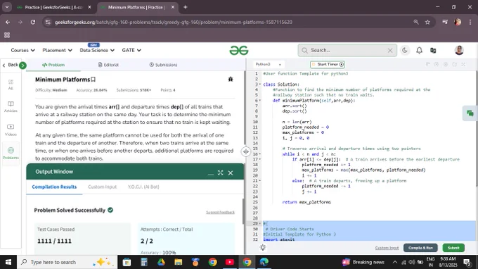Open the Editorial tab
Screen dimensions: 478x269
108,65
